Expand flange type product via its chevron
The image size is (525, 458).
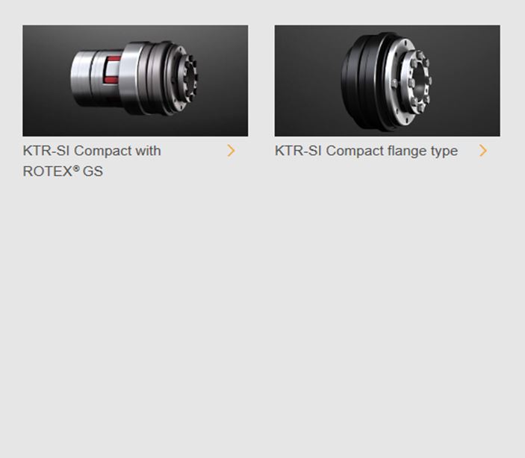click(483, 151)
